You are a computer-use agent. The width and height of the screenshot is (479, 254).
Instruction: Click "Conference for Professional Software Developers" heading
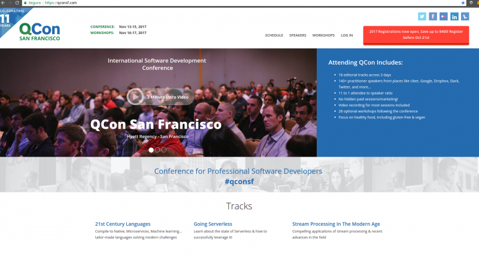coord(238,172)
